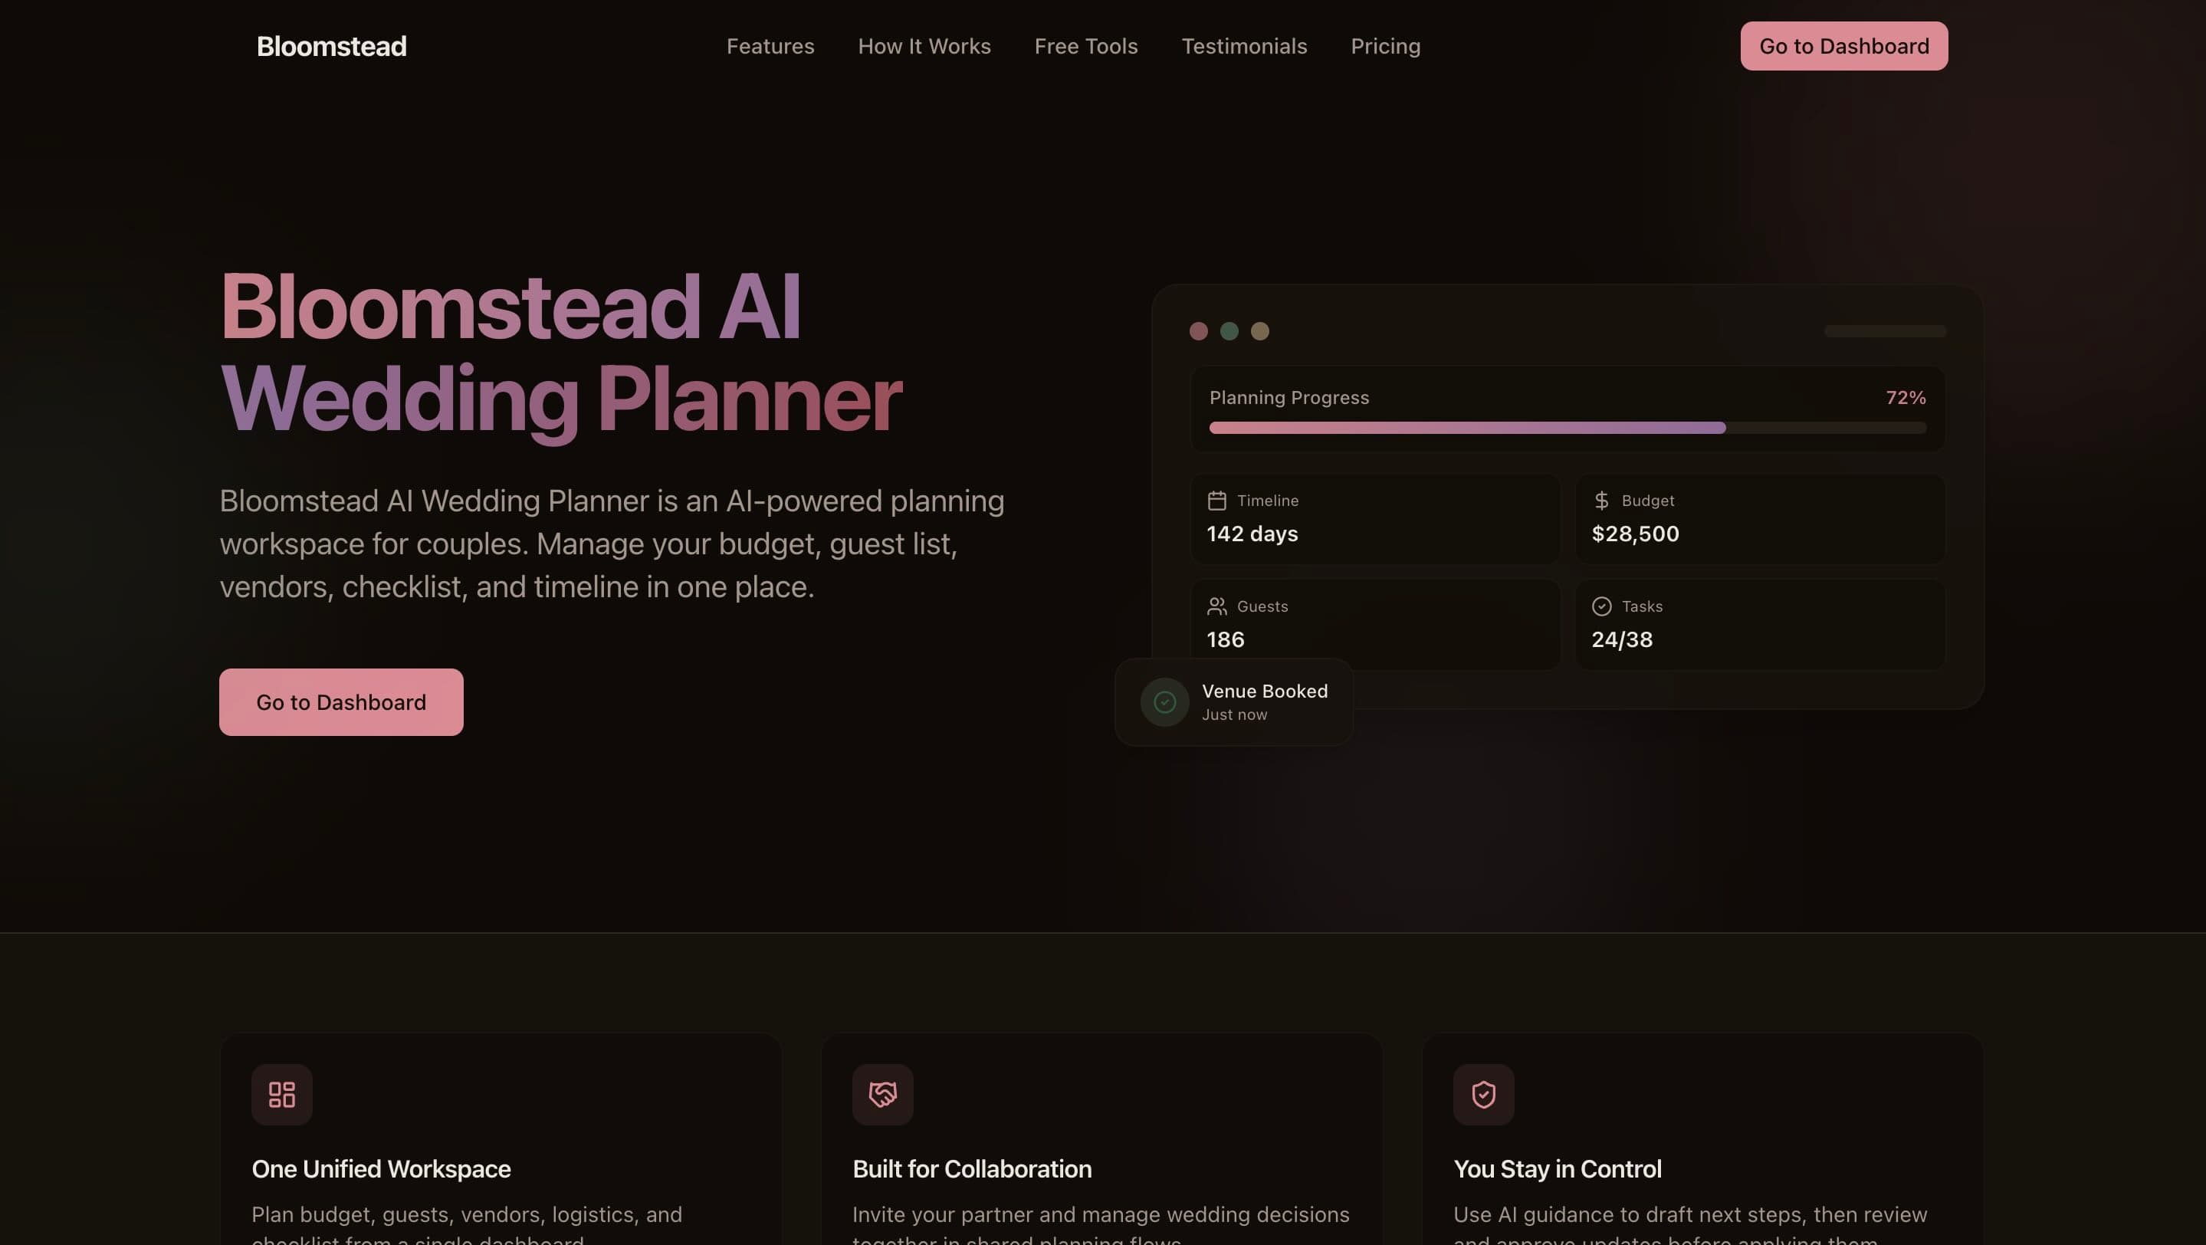The image size is (2206, 1245).
Task: Click the top-right Go to Dashboard button
Action: tap(1843, 45)
